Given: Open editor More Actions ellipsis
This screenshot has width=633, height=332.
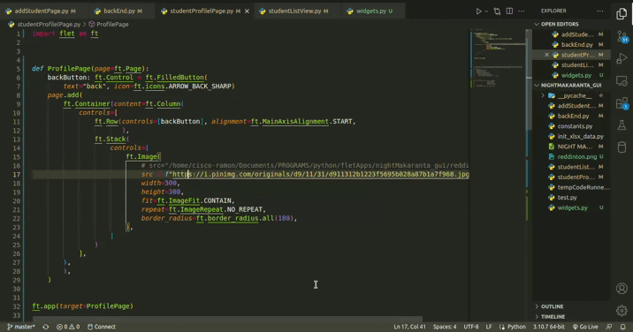Looking at the screenshot, I should click(522, 11).
